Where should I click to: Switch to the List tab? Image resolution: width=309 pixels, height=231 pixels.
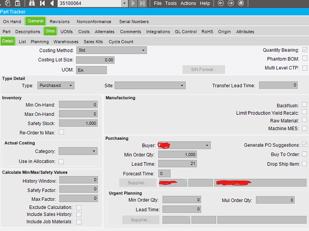pyautogui.click(x=22, y=42)
